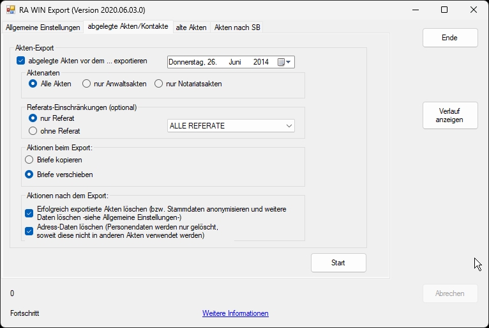
Task: Switch to 'Allgemeine Einstellungen' tab
Action: click(43, 27)
